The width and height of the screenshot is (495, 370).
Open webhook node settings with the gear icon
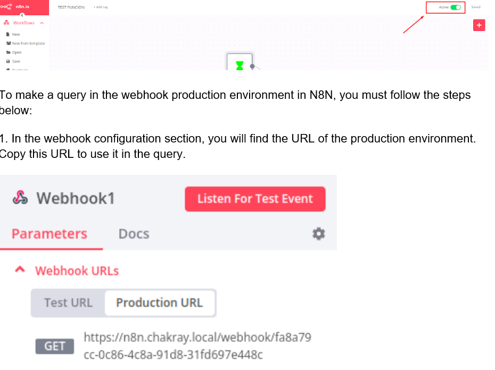(x=318, y=233)
